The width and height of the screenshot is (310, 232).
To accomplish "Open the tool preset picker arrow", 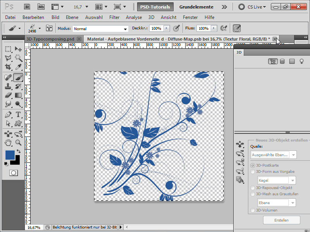I will pos(19,28).
